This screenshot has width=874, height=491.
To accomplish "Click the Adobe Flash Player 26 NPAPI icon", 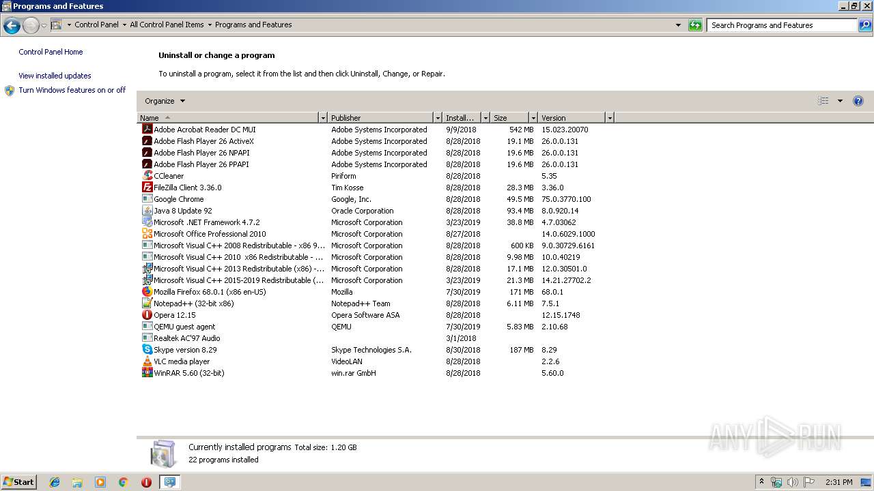I will coord(147,152).
